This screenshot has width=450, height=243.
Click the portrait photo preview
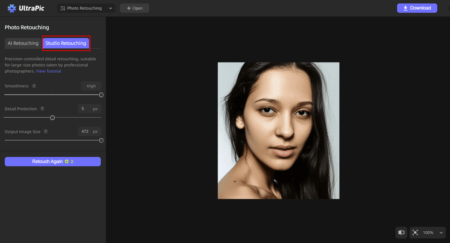278,130
